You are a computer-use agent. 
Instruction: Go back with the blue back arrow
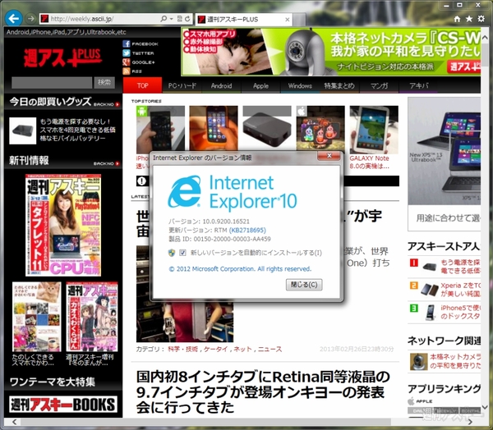[13, 18]
